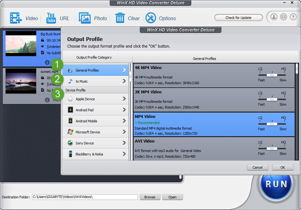The image size is (301, 210).
Task: Click the Clear trash icon
Action: pyautogui.click(x=120, y=18)
